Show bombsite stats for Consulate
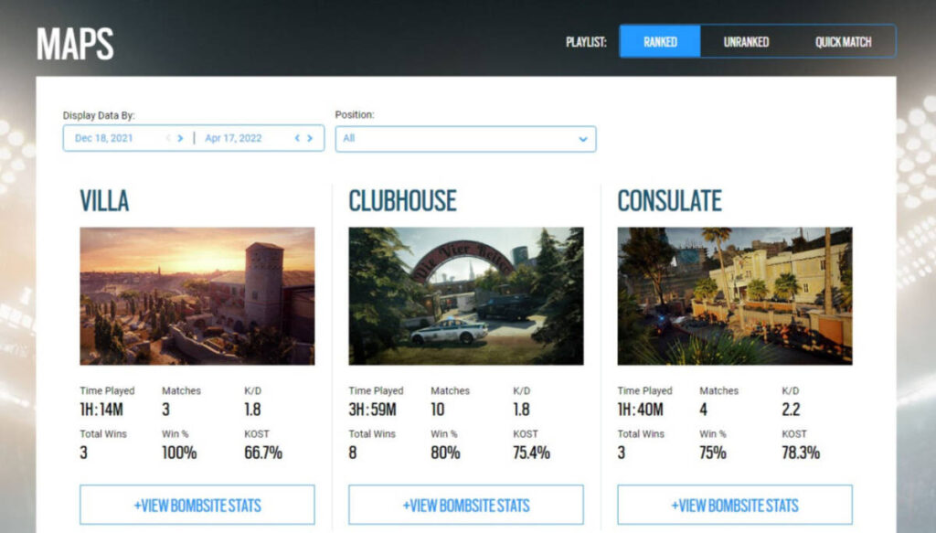The image size is (936, 533). (x=734, y=505)
